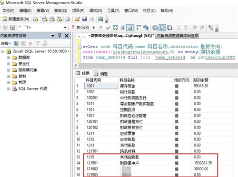The height and width of the screenshot is (177, 238).
Task: Open the 查询(Q) menu
Action: 60,10
